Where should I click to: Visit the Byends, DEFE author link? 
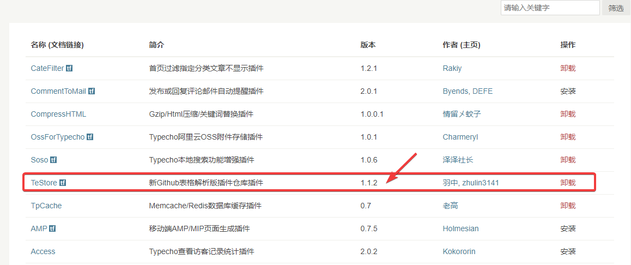click(x=467, y=92)
